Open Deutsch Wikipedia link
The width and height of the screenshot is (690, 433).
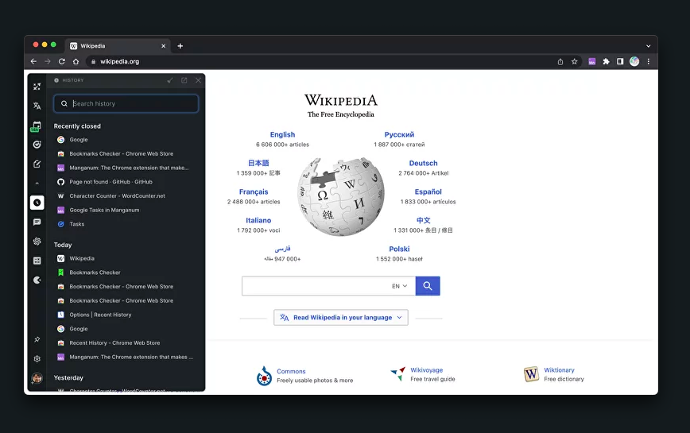[424, 163]
